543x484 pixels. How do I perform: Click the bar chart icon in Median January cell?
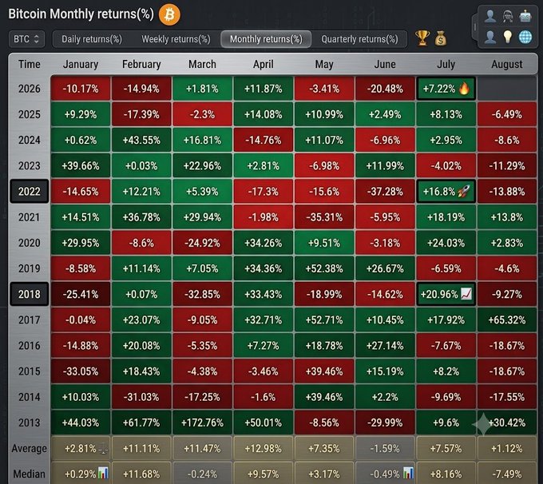103,473
